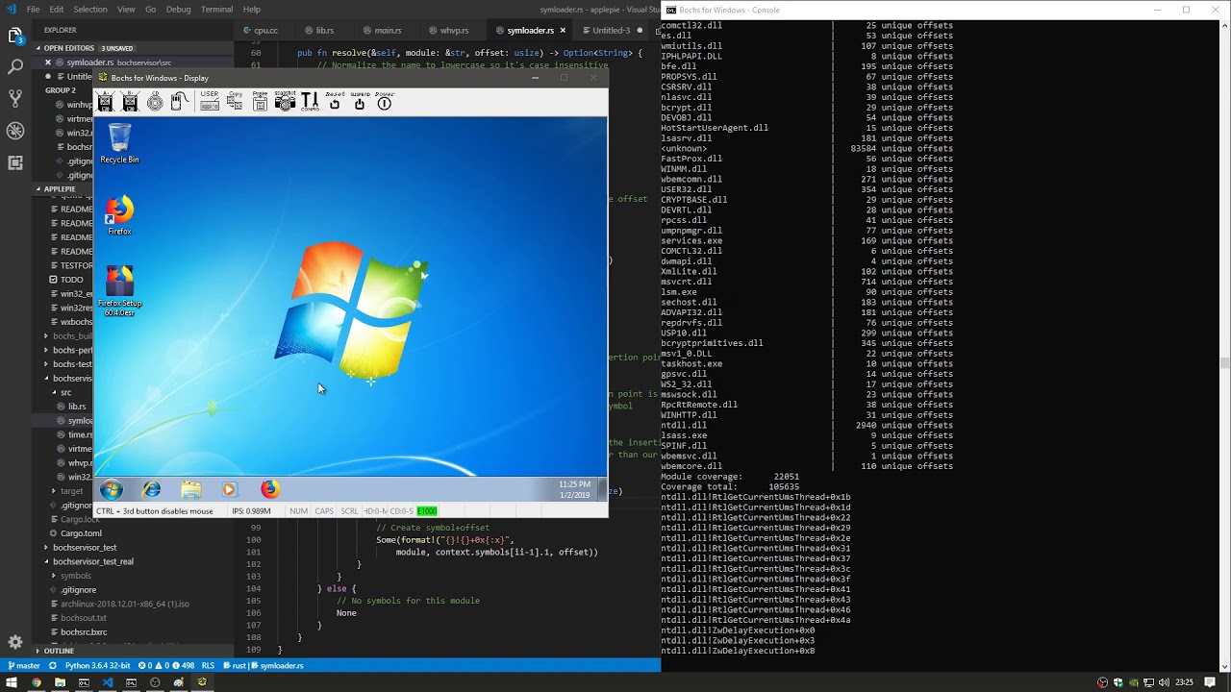
Task: Open the Terminal menu in VS Code
Action: tap(216, 9)
